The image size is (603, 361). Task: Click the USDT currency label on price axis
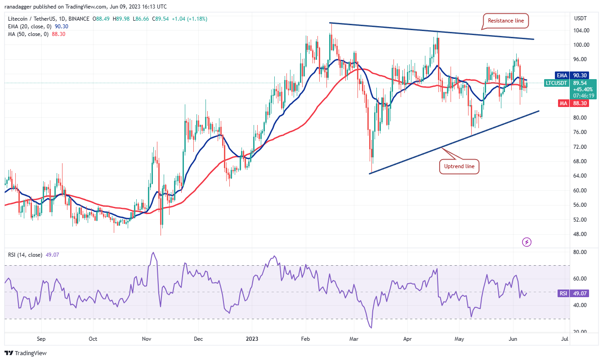581,18
